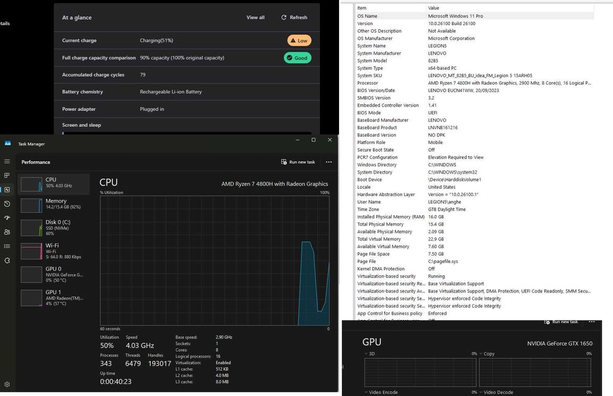The width and height of the screenshot is (613, 396).
Task: Click Run new task in GPU window
Action: (x=561, y=322)
